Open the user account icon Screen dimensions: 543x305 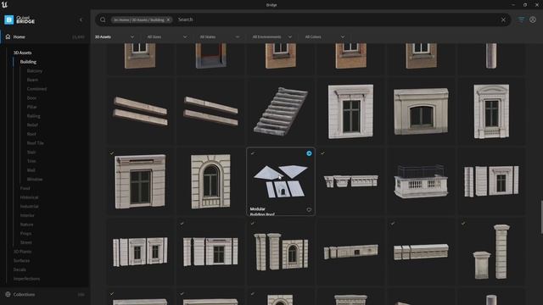click(533, 19)
